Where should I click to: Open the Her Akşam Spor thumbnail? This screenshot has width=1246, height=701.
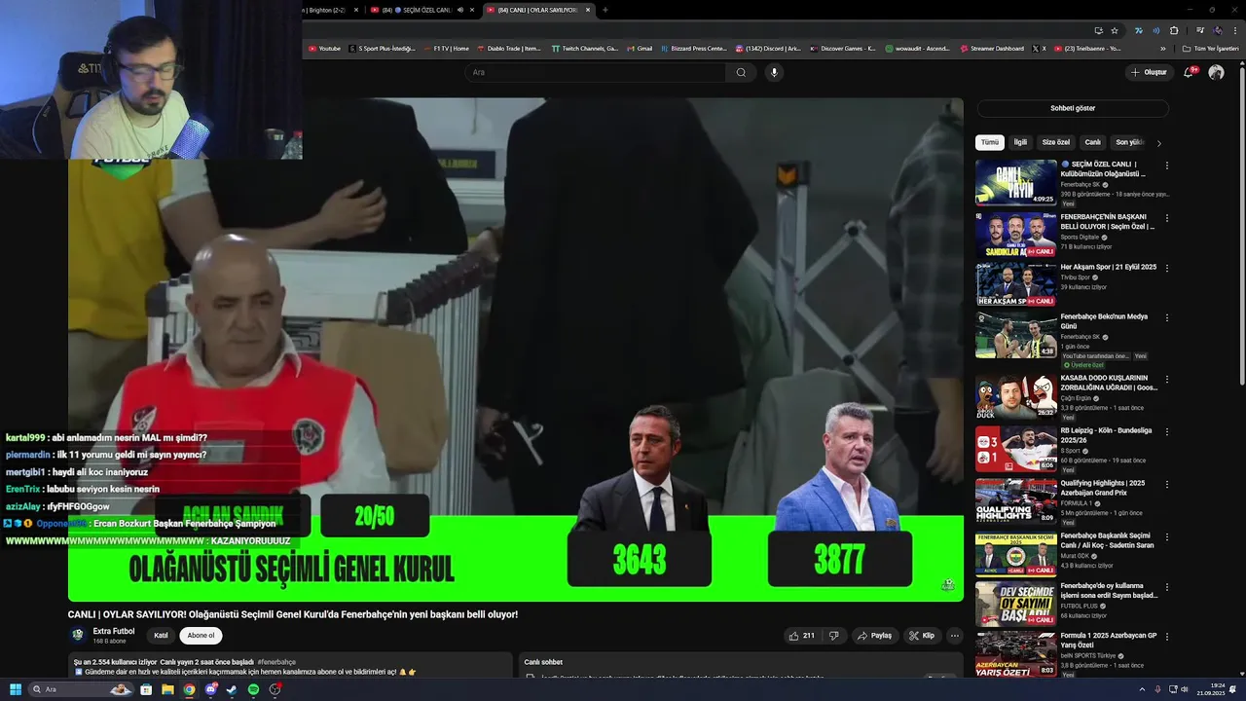click(1016, 284)
